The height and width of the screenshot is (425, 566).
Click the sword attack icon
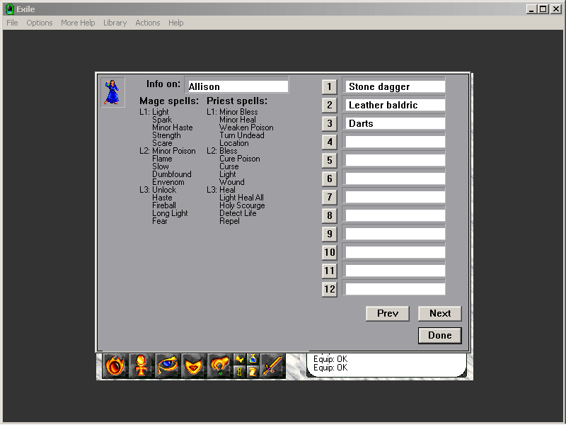point(272,365)
